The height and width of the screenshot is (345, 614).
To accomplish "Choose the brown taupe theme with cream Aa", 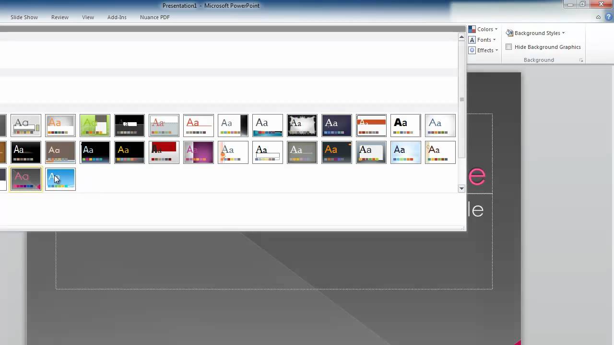I will (60, 152).
